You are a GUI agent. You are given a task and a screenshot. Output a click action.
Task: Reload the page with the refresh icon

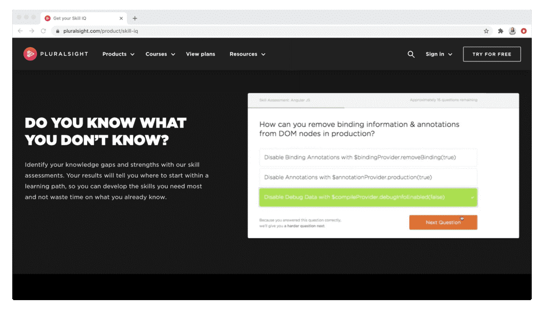click(x=44, y=31)
